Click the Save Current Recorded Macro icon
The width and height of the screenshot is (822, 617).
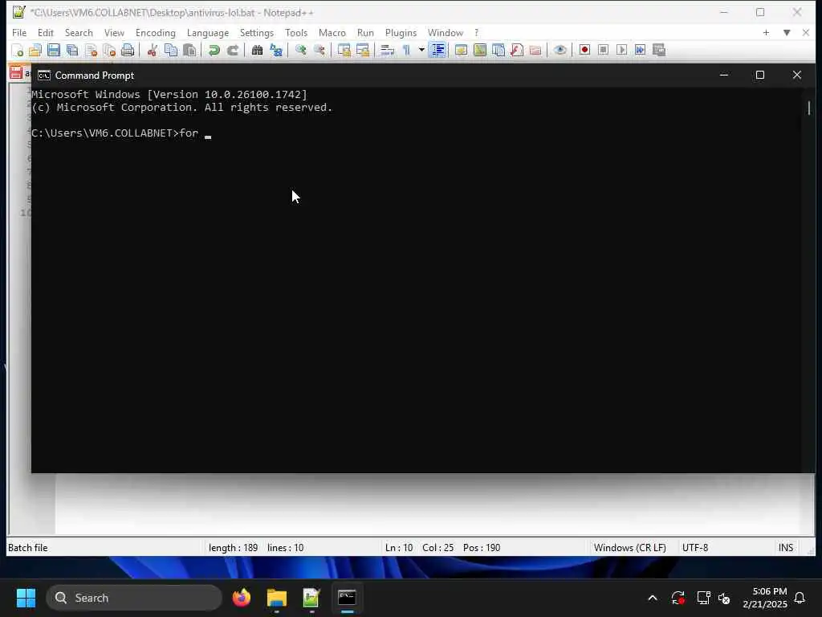point(659,51)
